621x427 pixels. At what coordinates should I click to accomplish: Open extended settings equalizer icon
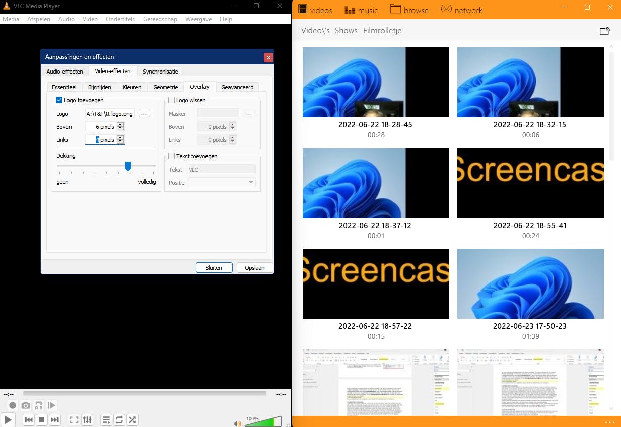(x=87, y=420)
